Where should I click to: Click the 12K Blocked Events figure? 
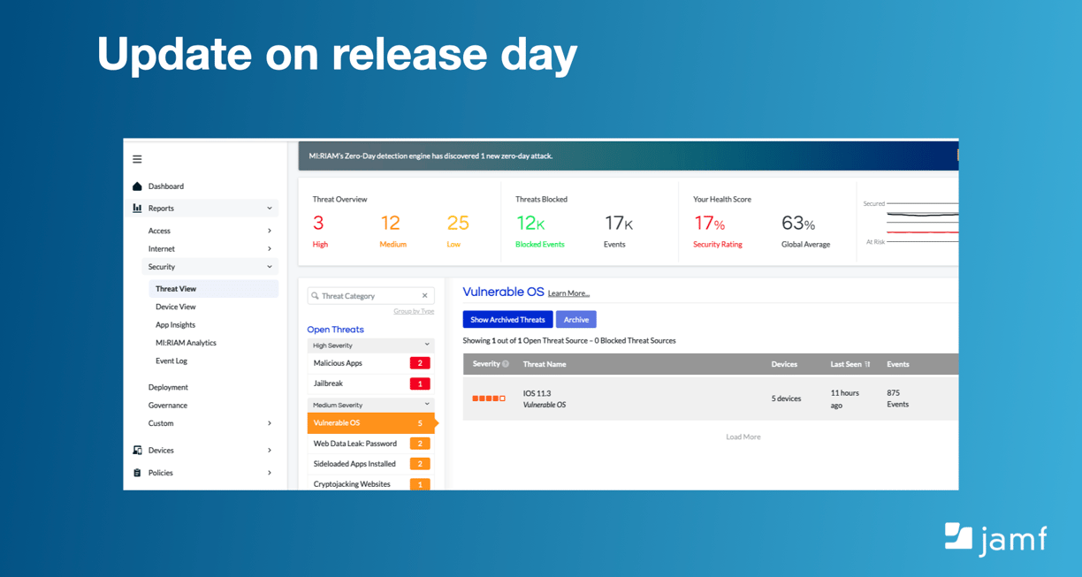pos(530,224)
